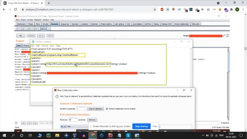
Task: Open Repeater tab 2
Action: (25, 29)
